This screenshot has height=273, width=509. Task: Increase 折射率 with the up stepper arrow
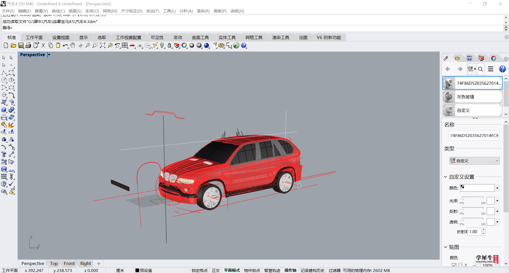click(x=484, y=230)
